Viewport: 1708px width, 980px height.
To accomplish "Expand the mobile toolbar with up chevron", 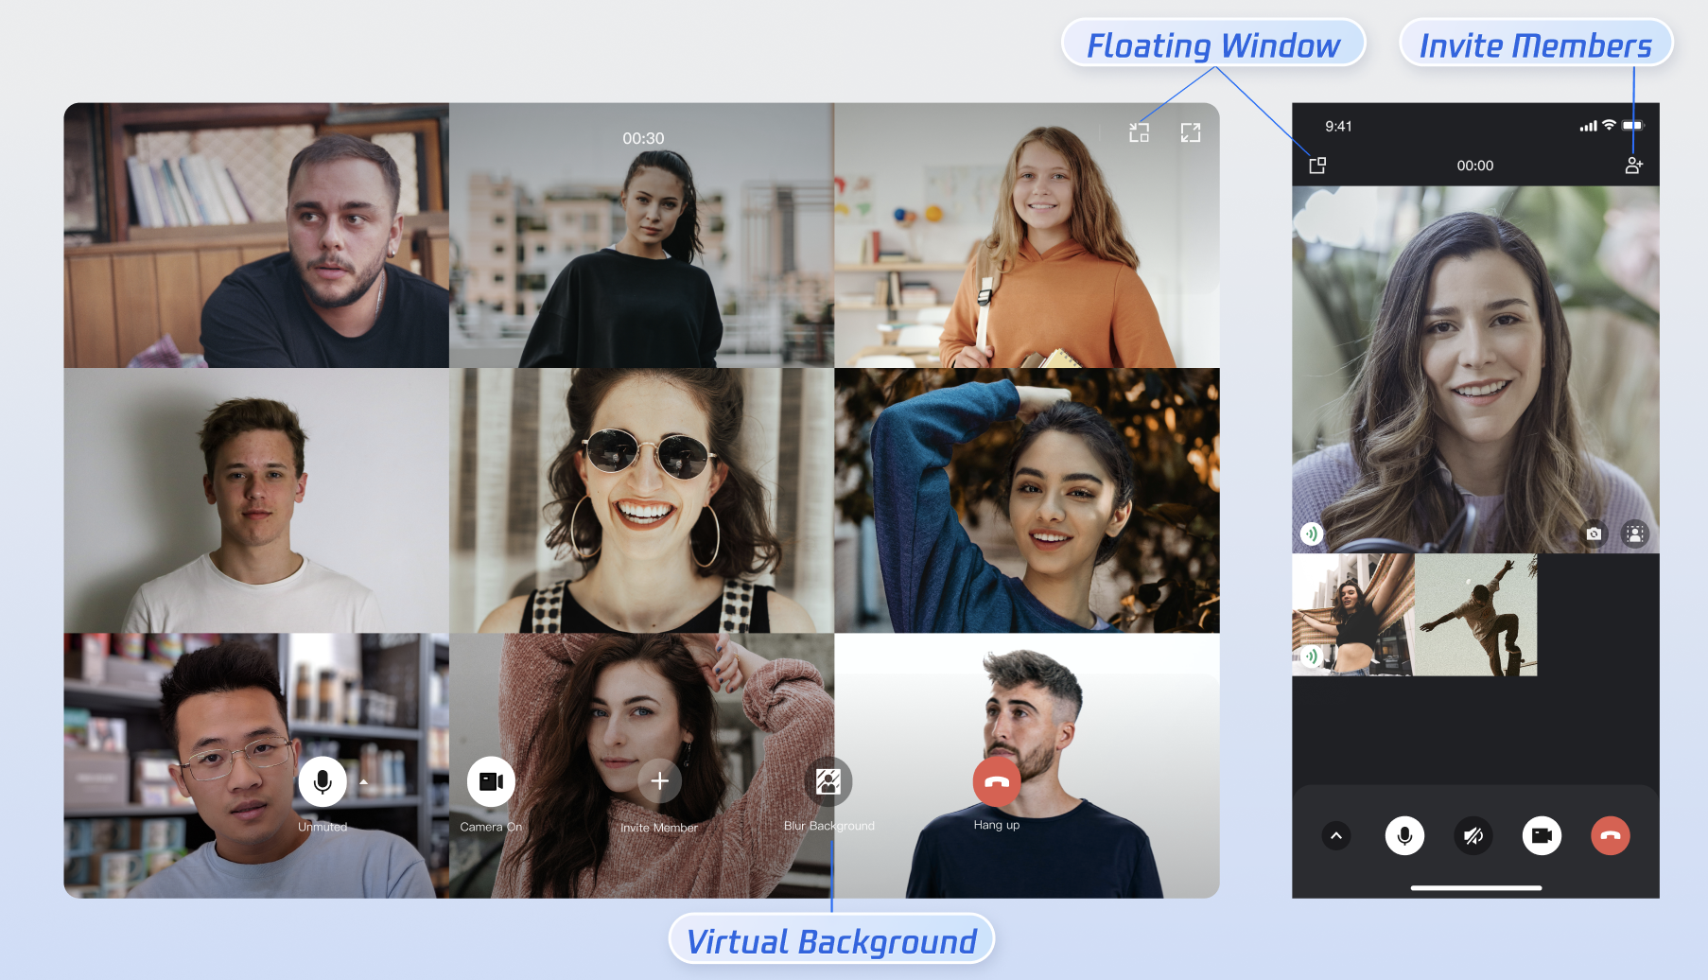I will pyautogui.click(x=1335, y=835).
